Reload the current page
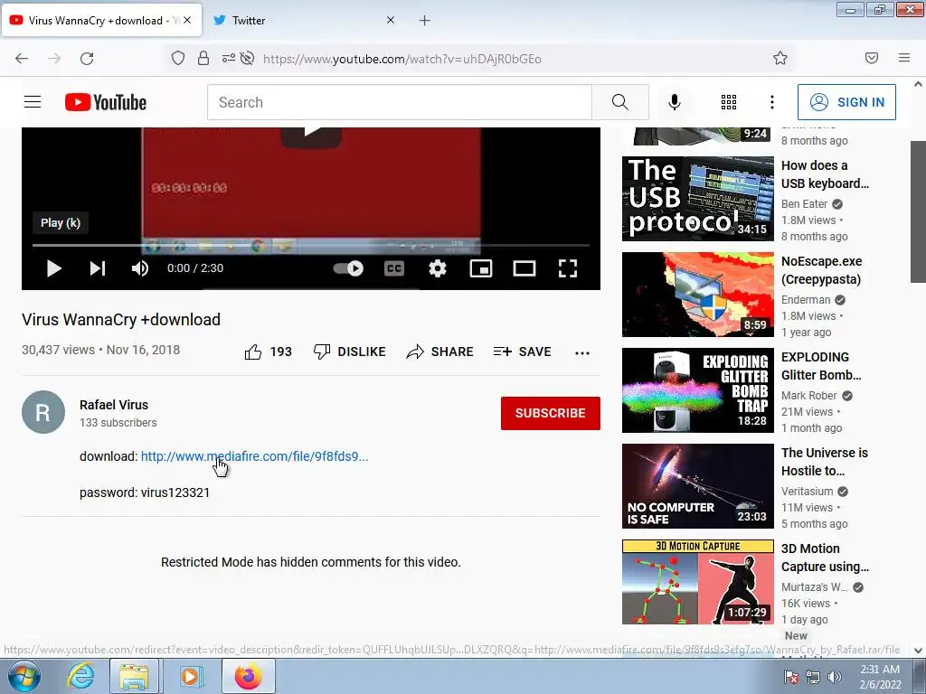This screenshot has height=694, width=926. point(87,58)
